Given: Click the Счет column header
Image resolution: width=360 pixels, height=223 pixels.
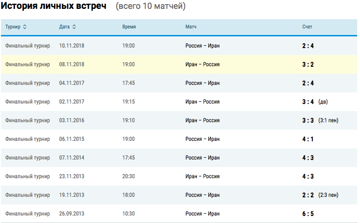Looking at the screenshot, I should (307, 27).
